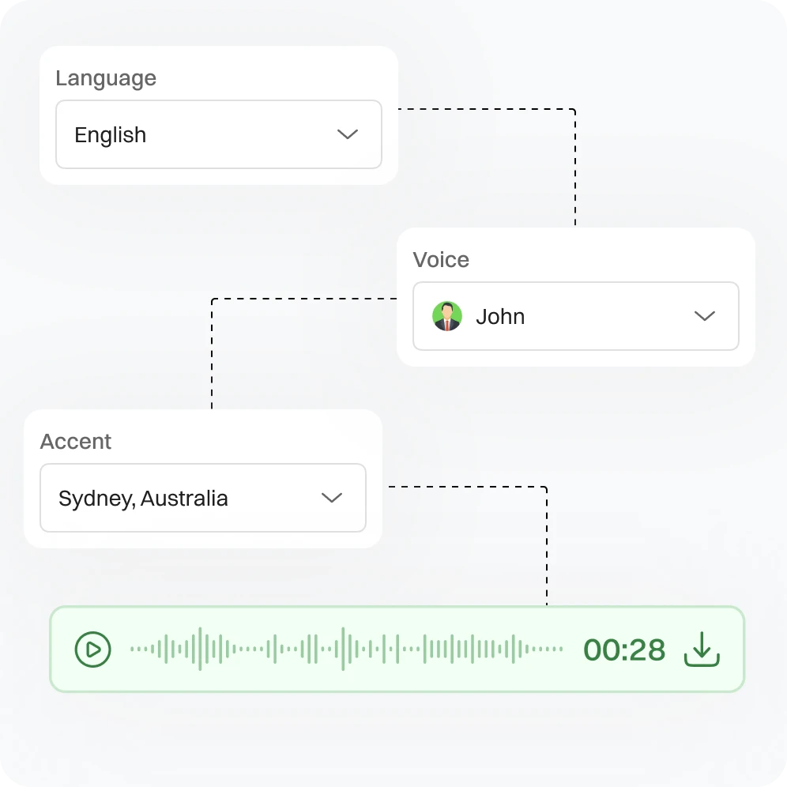787x787 pixels.
Task: Download the generated audio file
Action: pos(701,650)
